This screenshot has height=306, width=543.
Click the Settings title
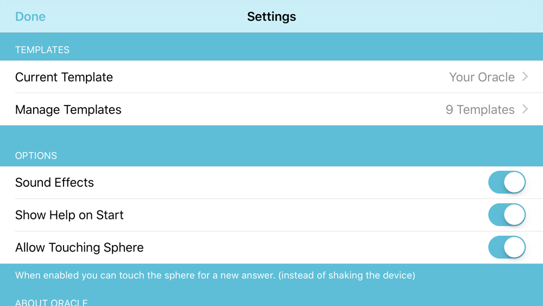[x=271, y=16]
